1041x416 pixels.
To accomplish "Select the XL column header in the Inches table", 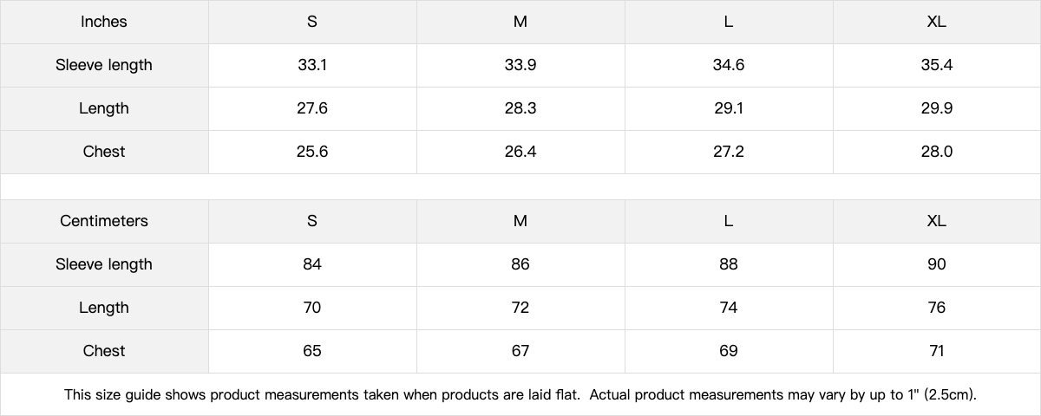I will (936, 22).
